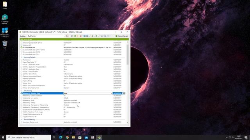The height and width of the screenshot is (140, 250).
Task: Open the Recycle Bin desktop icon
Action: 5,44
